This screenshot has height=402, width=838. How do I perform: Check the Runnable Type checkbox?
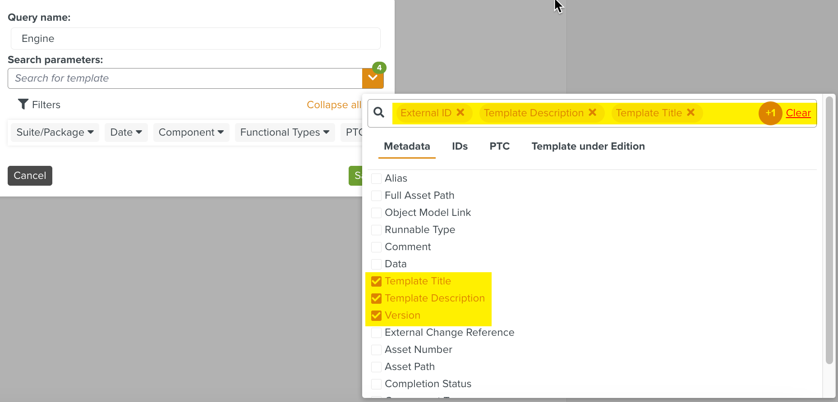point(376,230)
